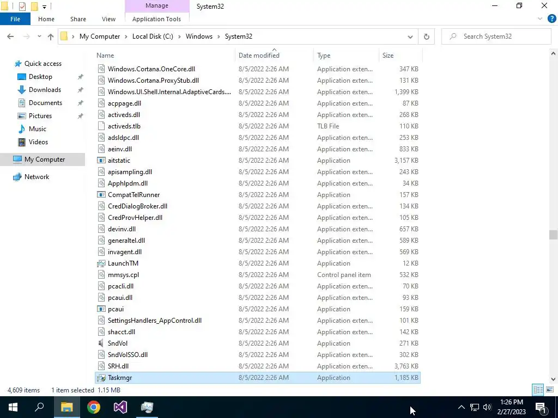
Task: Click the vertical scrollbar thumb
Action: [553, 235]
